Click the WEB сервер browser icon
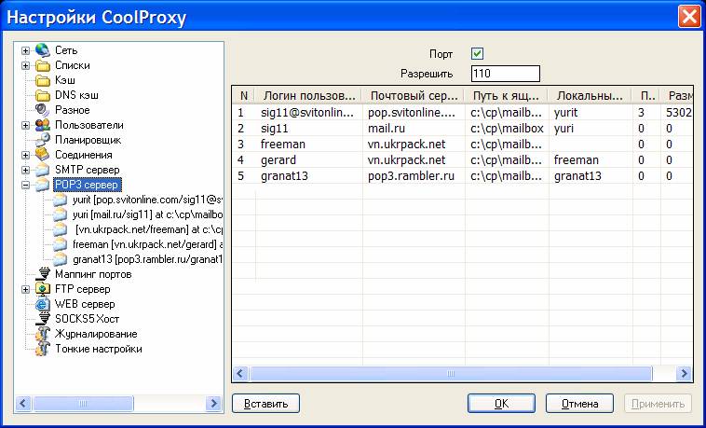 [43, 304]
